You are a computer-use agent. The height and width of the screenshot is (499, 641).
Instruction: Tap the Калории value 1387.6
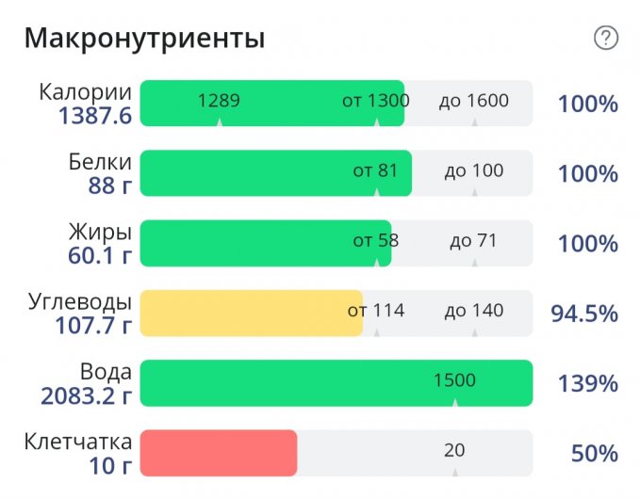pos(94,116)
